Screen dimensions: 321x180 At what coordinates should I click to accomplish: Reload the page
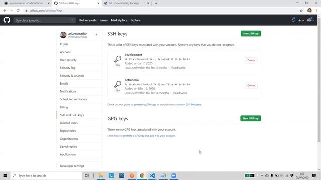point(18,11)
